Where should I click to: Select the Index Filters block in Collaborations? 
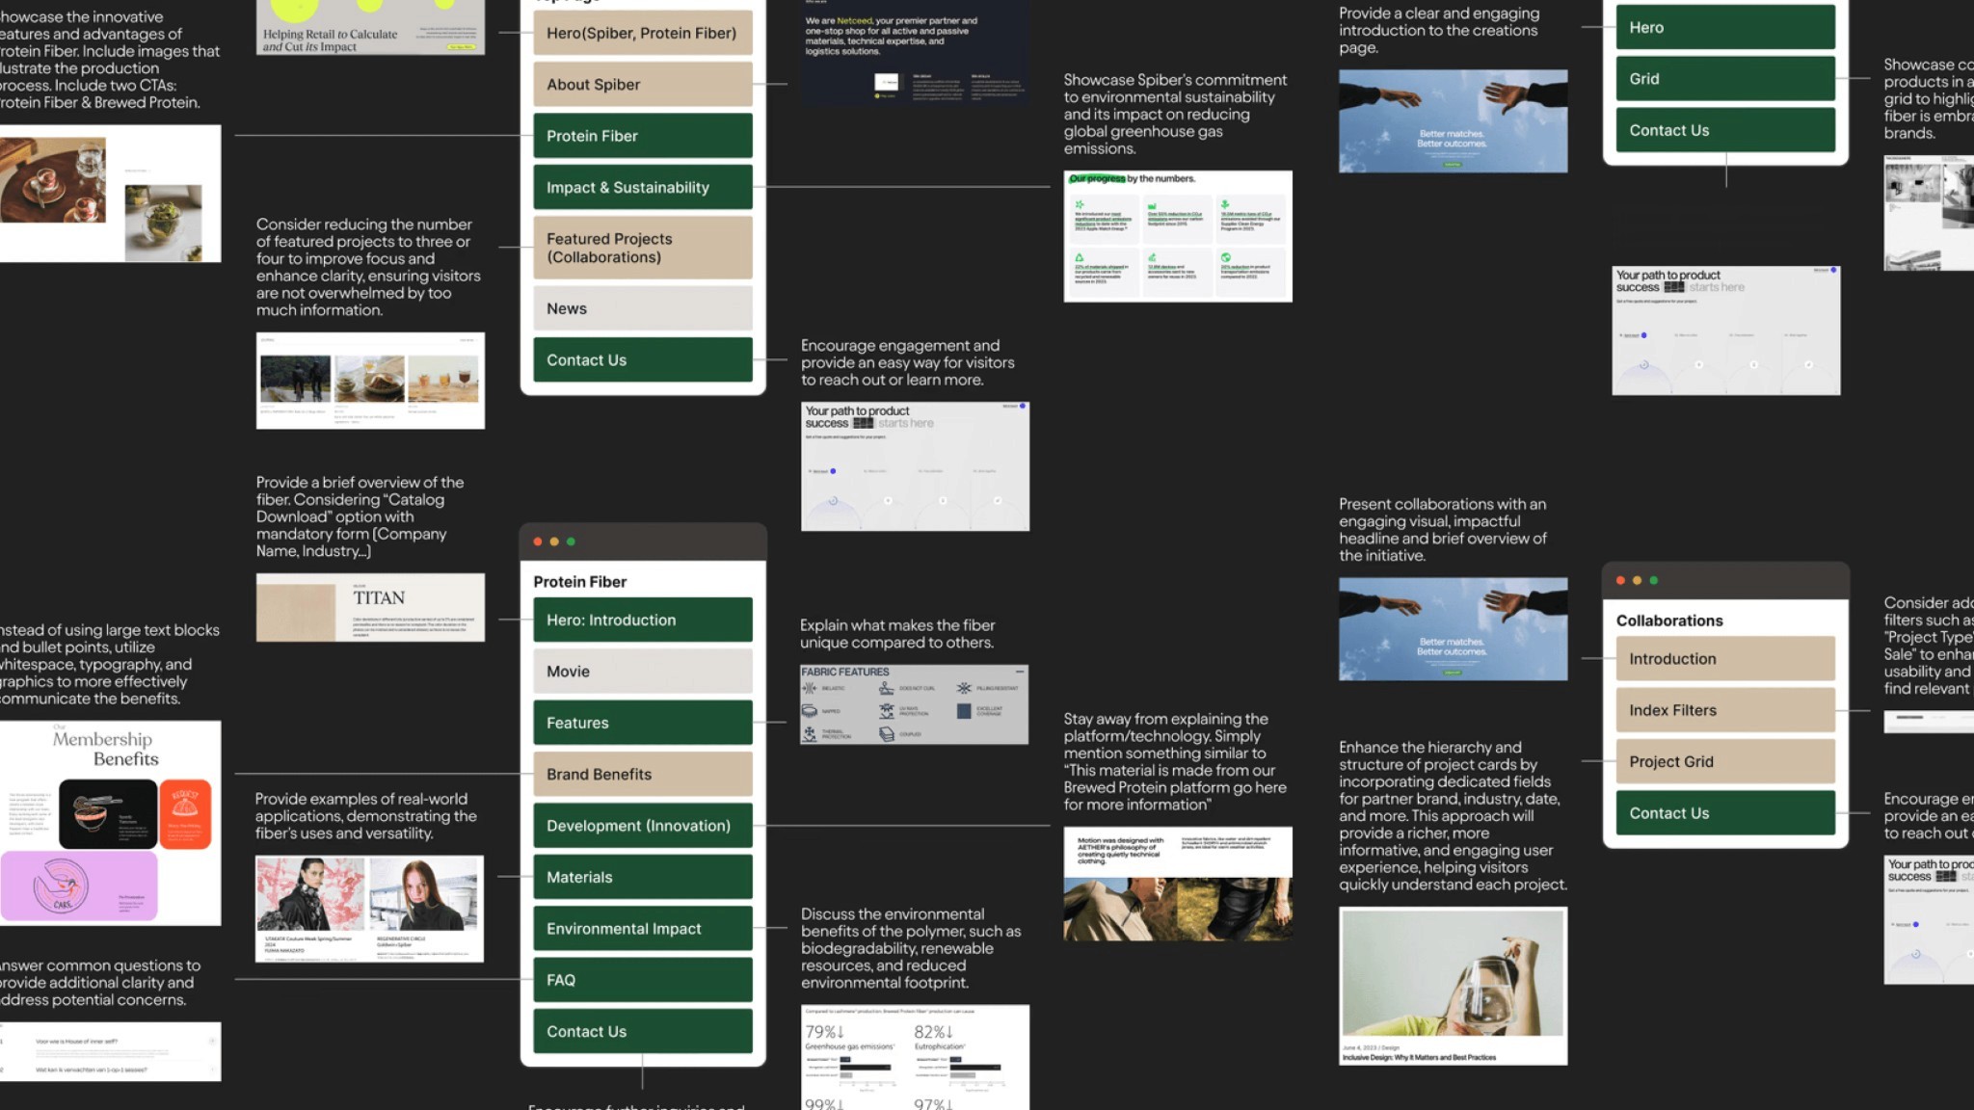pyautogui.click(x=1724, y=710)
